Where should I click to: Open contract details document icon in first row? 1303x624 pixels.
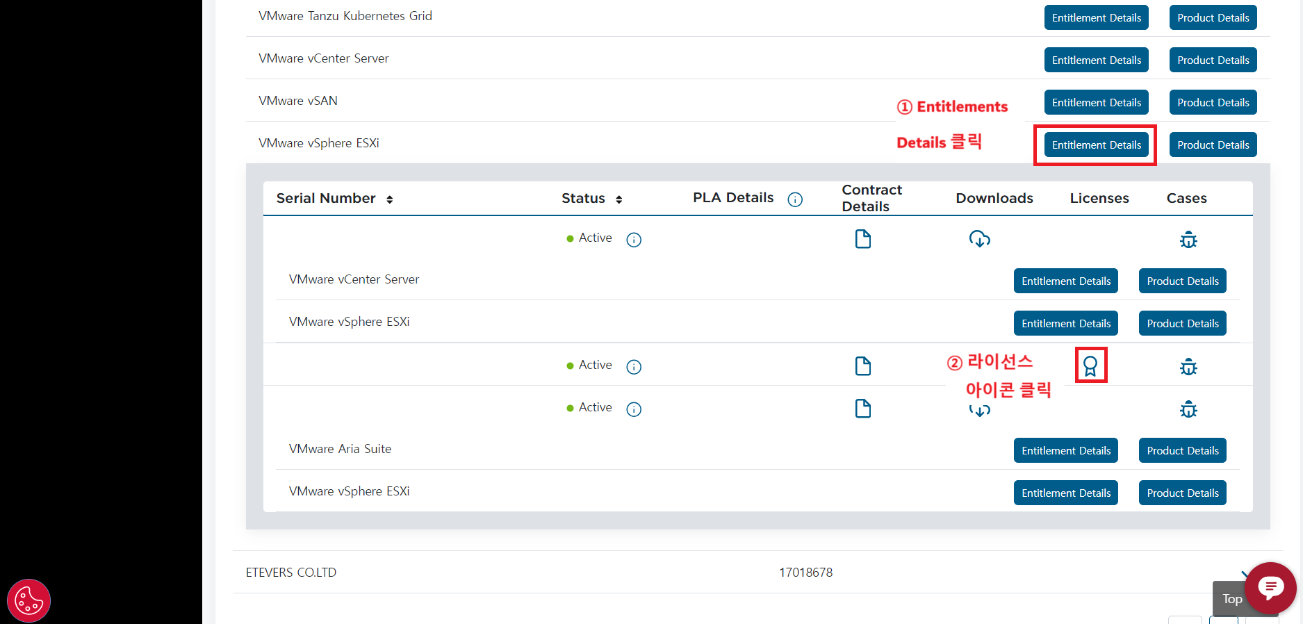(x=862, y=239)
